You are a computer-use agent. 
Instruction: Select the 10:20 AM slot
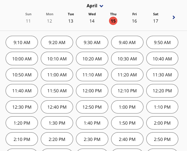92,59
